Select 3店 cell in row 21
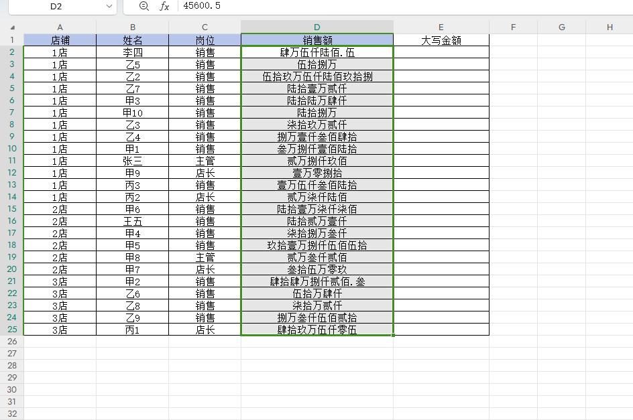This screenshot has height=420, width=633. coord(60,281)
